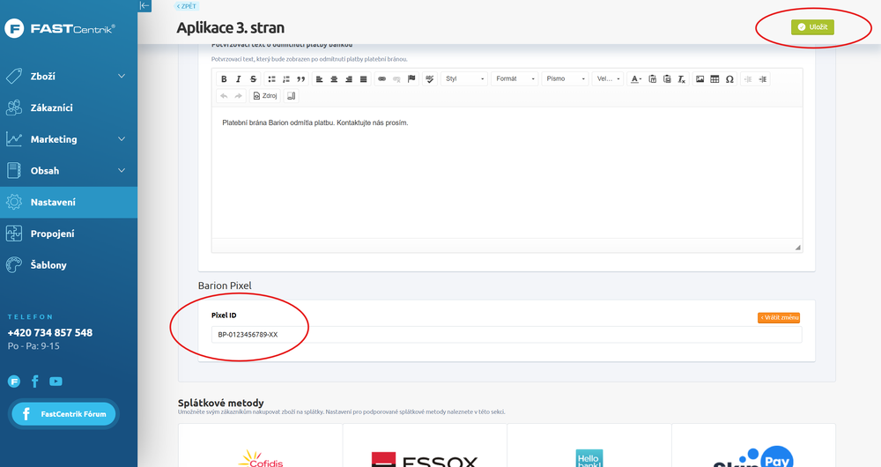Toggle bold formatting in the editor
The height and width of the screenshot is (467, 881).
pyautogui.click(x=225, y=79)
